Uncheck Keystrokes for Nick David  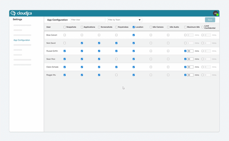tap(117, 43)
